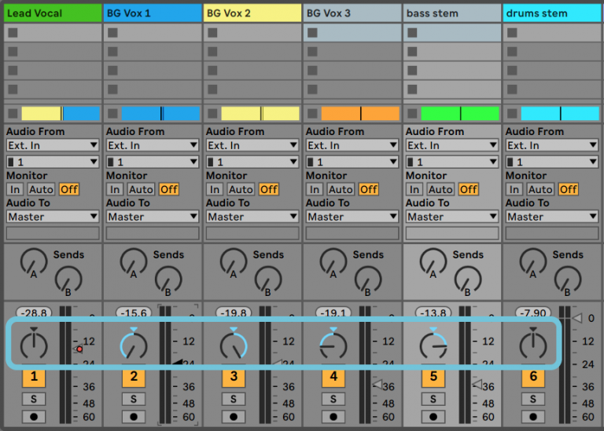The height and width of the screenshot is (431, 604).
Task: Click Lead Vocal peak level -28.8
Action: 34,312
